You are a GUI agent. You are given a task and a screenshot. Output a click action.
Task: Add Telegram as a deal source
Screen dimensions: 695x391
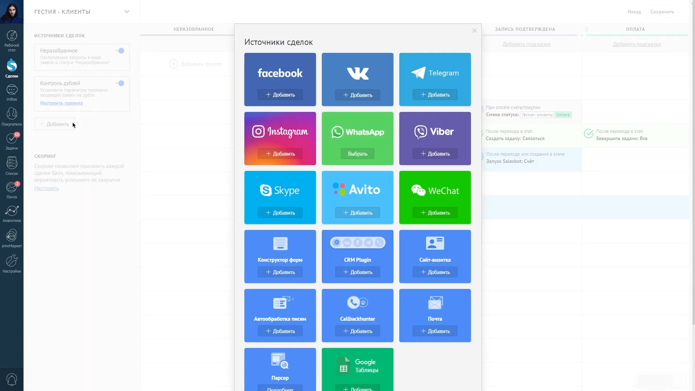(435, 94)
